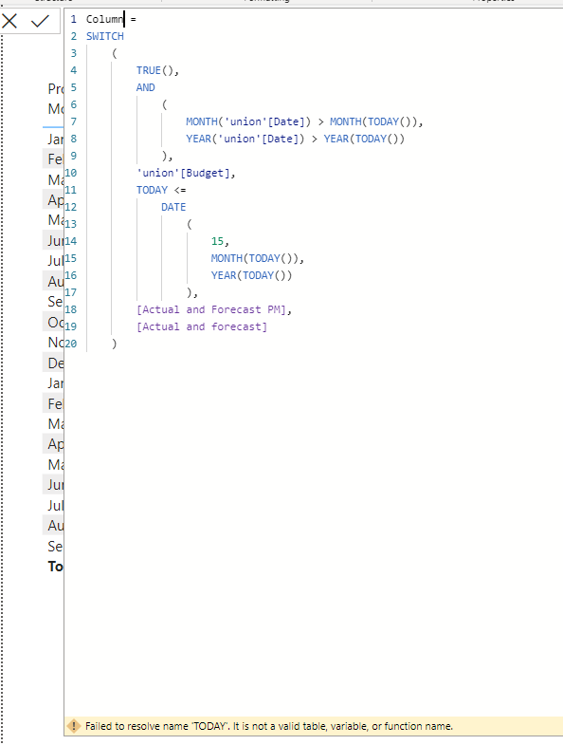
Task: Click the unresolved TODAY on line 11
Action: click(x=152, y=190)
